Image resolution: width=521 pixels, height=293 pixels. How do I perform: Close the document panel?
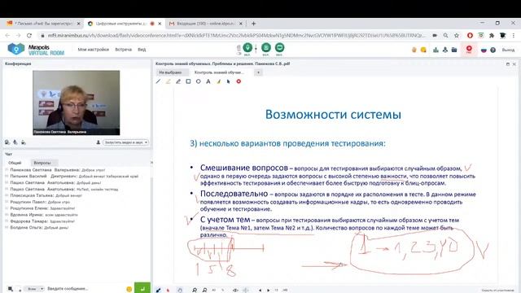point(514,63)
